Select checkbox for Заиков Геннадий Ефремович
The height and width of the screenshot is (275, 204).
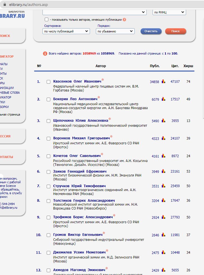pyautogui.click(x=49, y=172)
